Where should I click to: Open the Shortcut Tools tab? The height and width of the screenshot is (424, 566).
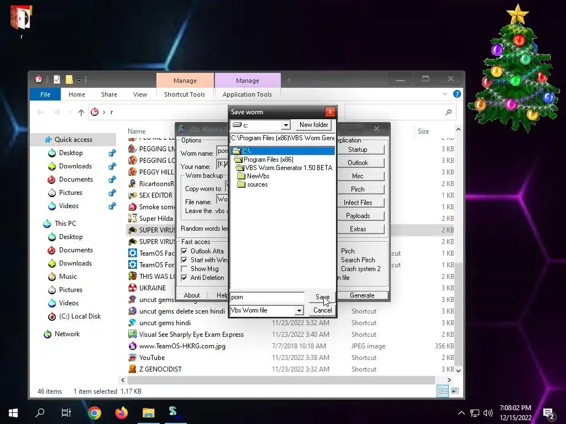(185, 94)
